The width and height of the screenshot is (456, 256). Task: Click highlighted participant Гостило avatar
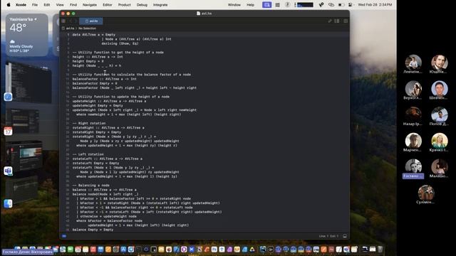[x=413, y=166]
